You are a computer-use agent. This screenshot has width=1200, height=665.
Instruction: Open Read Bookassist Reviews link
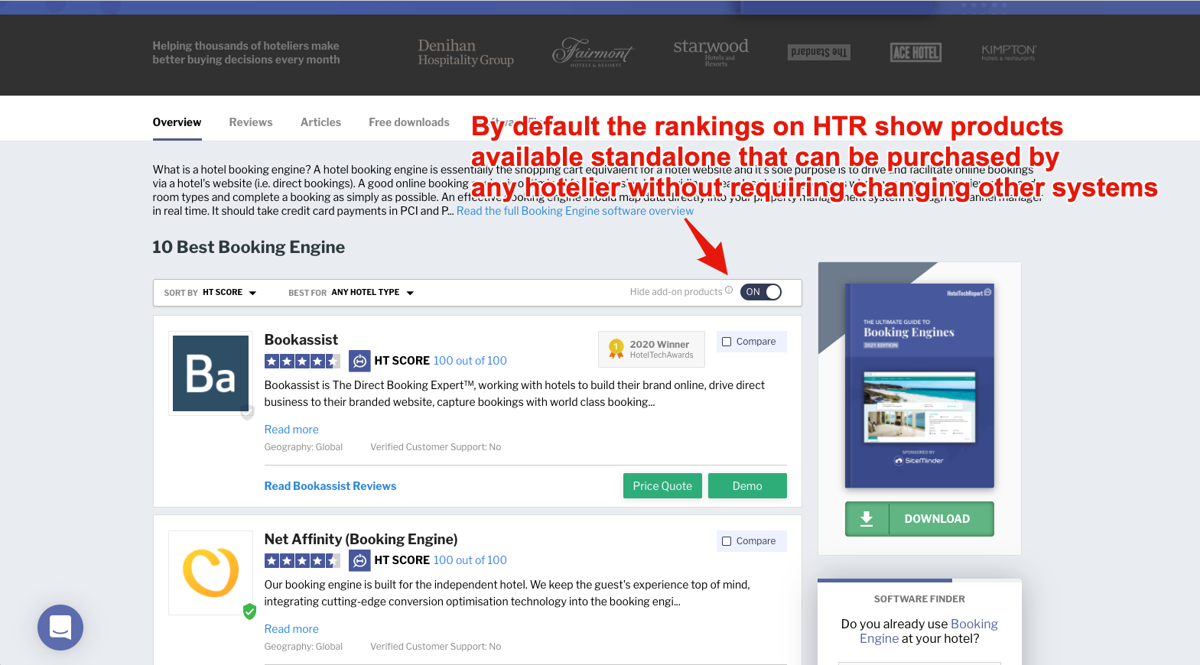330,486
